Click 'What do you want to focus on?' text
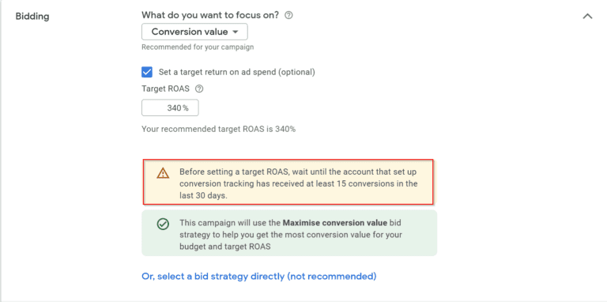 210,16
